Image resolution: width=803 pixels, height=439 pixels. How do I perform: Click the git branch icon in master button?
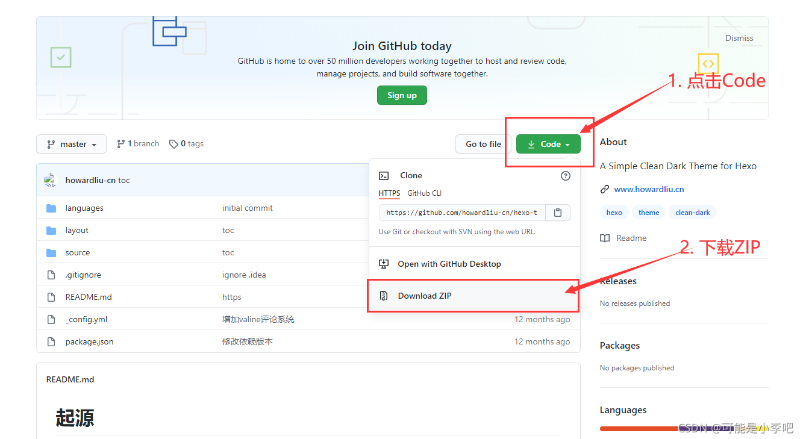coord(51,144)
